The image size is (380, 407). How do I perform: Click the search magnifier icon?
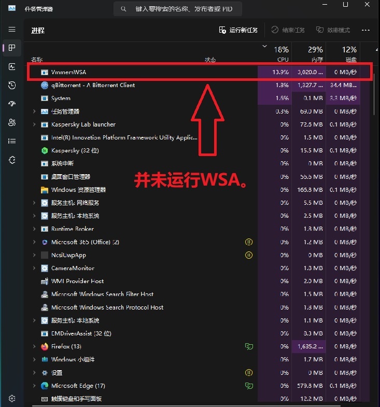click(x=123, y=9)
